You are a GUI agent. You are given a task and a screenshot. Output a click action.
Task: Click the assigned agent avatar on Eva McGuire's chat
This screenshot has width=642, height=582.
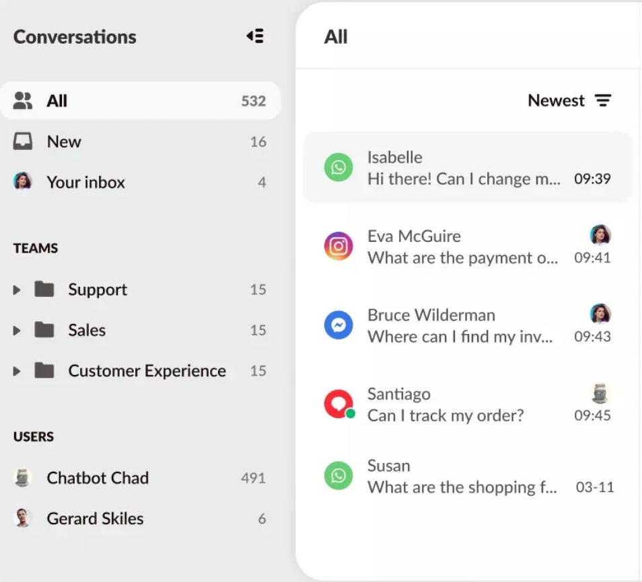click(600, 235)
